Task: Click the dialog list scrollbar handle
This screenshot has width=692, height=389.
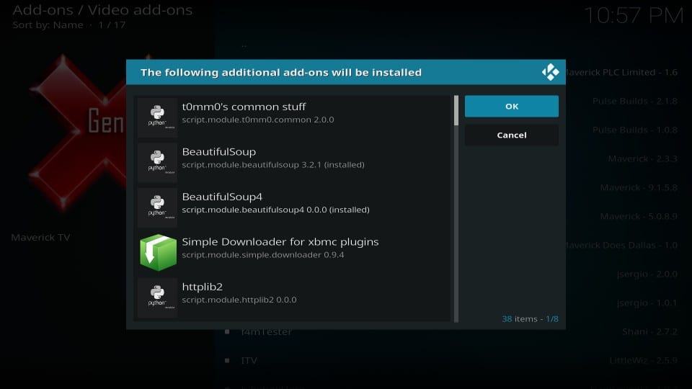Action: (x=456, y=110)
